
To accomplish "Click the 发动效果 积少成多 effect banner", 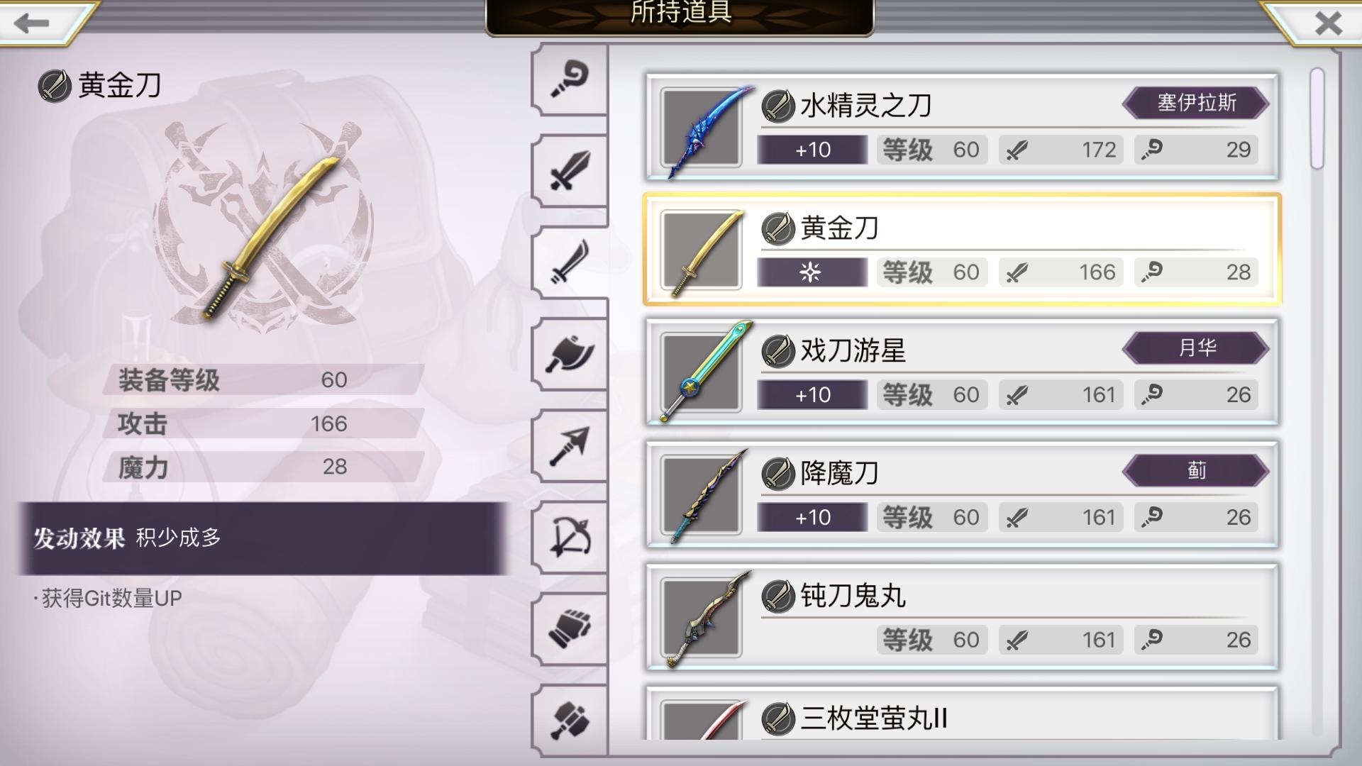I will pos(262,538).
